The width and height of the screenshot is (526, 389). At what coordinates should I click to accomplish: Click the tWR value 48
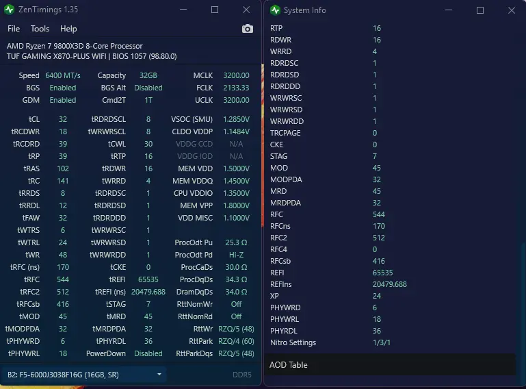pyautogui.click(x=63, y=255)
